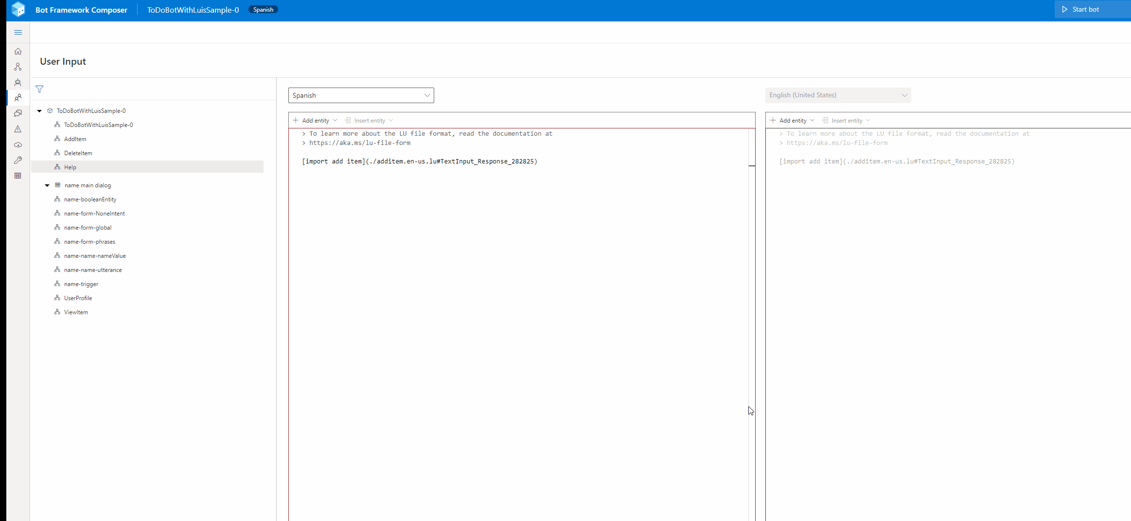This screenshot has height=521, width=1131.
Task: Expand Insert entity chevron in Spanish editor
Action: point(391,120)
